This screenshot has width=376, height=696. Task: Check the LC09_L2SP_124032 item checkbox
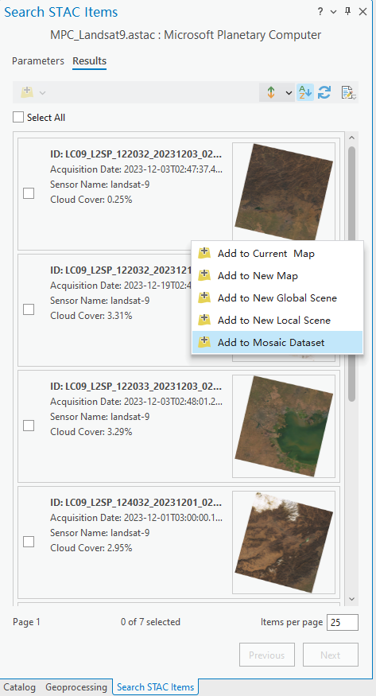[x=29, y=542]
